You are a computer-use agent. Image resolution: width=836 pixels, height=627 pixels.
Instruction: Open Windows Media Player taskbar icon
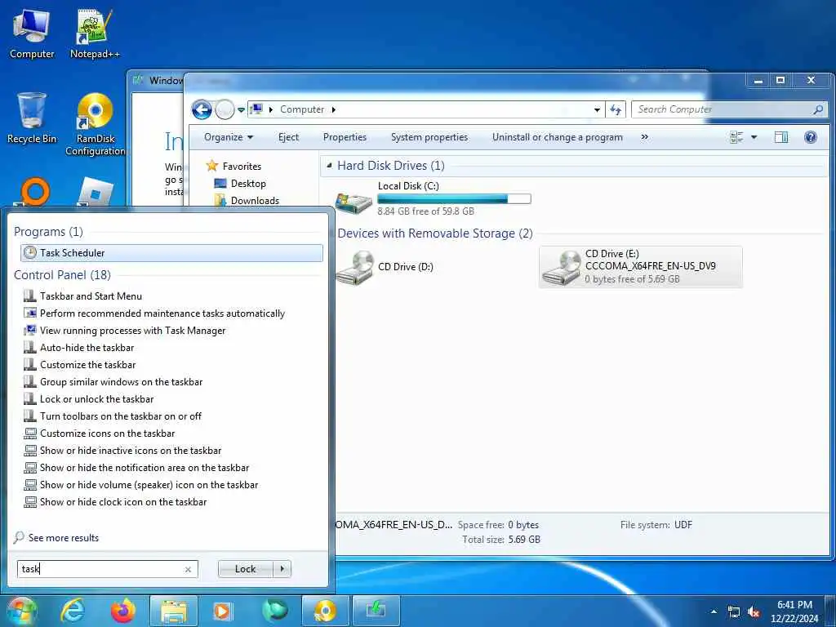click(x=223, y=611)
